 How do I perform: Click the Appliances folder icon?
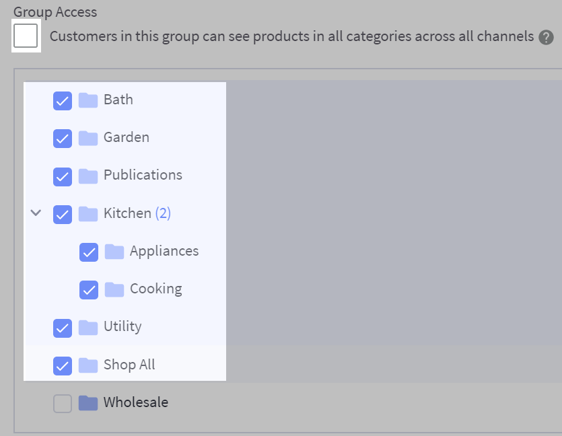point(114,251)
